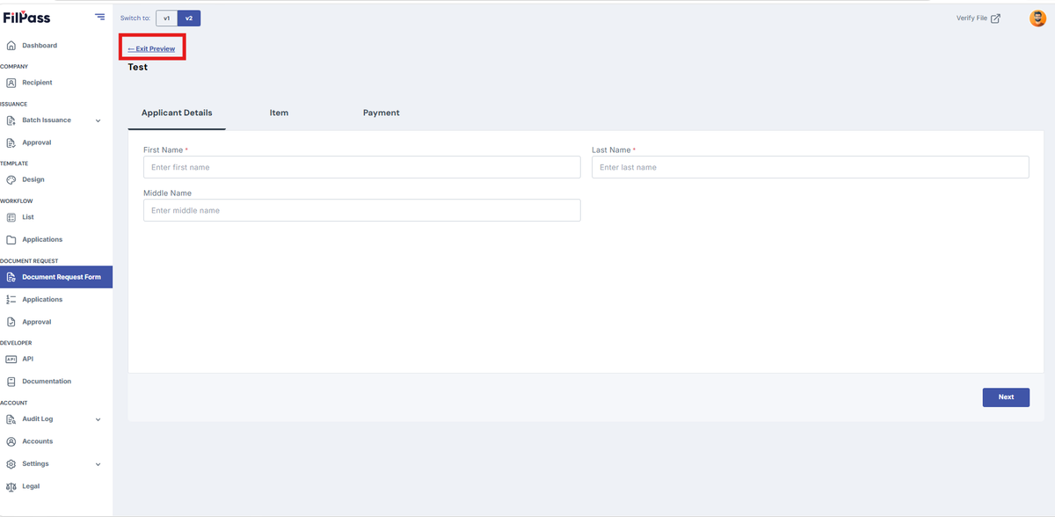Image resolution: width=1055 pixels, height=517 pixels.
Task: Click the Document Request Approval icon
Action: [11, 322]
